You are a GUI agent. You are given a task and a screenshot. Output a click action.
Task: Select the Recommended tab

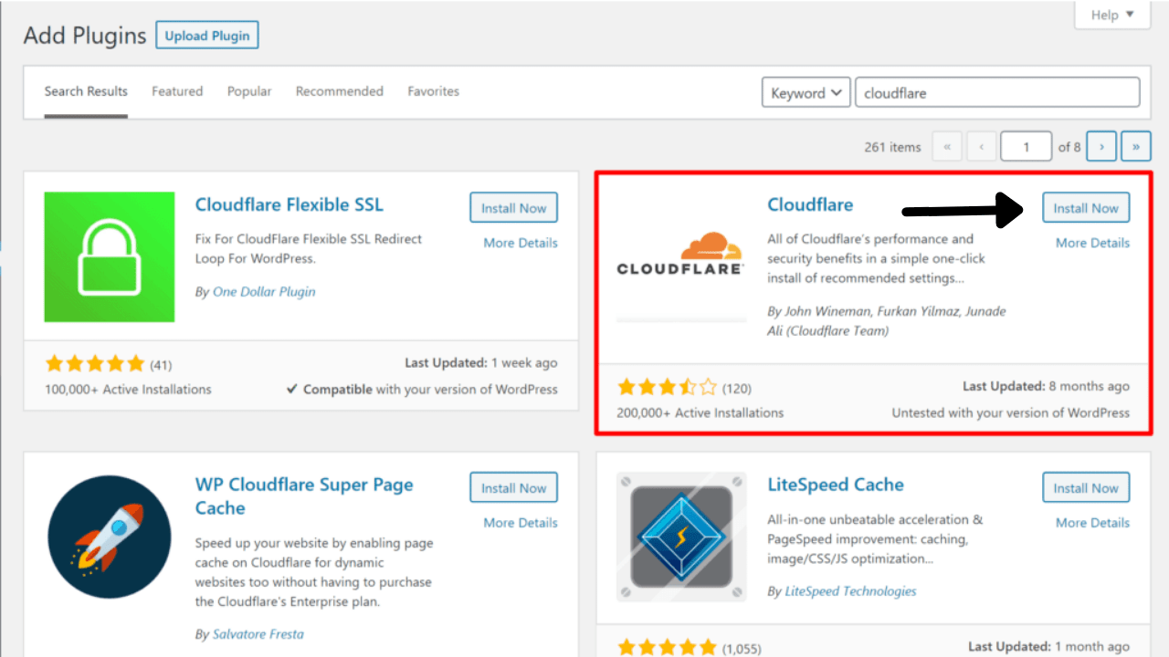pos(340,91)
